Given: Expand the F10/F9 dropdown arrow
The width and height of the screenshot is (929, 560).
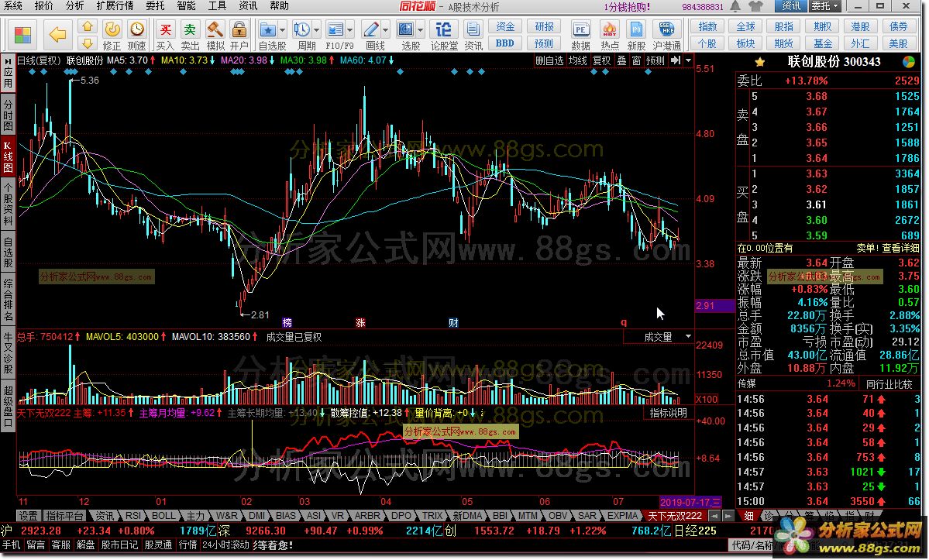Looking at the screenshot, I should 349,29.
